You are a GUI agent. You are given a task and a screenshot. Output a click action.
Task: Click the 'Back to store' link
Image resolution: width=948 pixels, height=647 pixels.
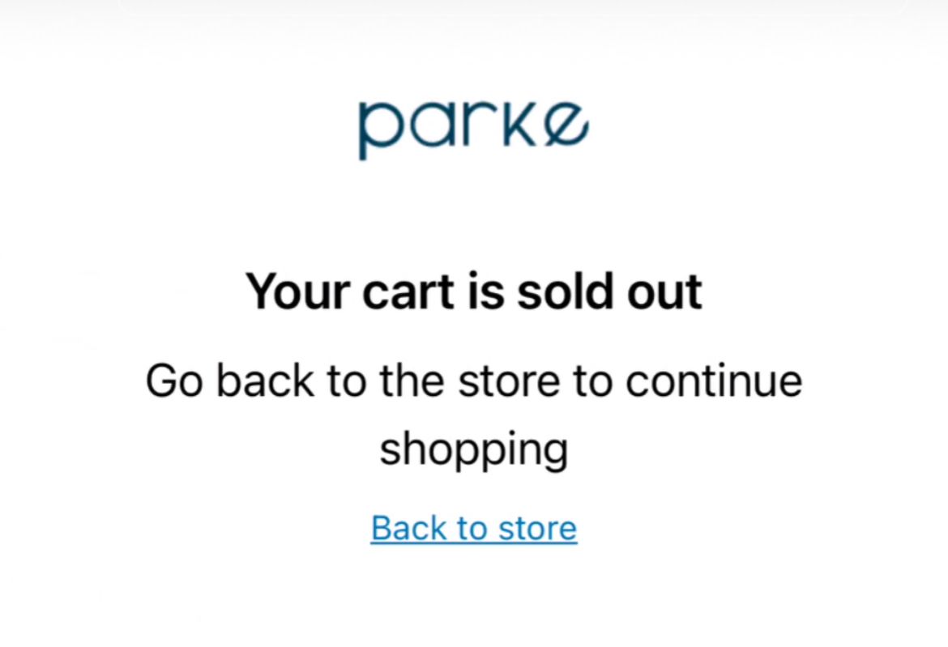[474, 528]
